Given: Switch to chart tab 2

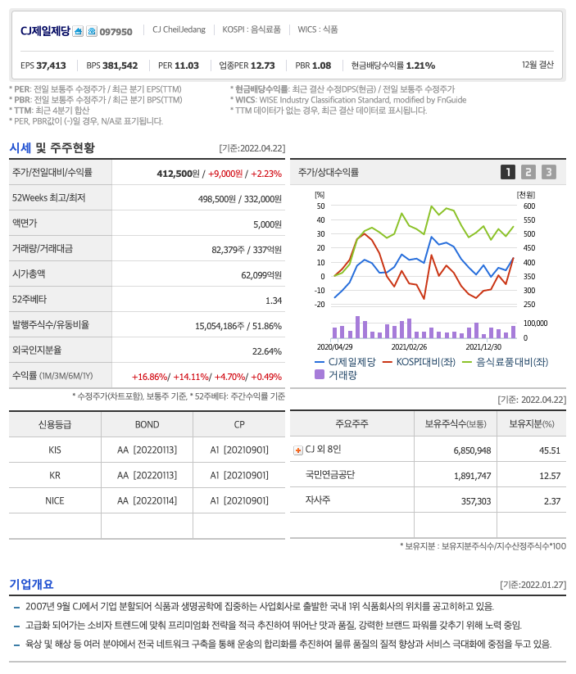Looking at the screenshot, I should 528,172.
